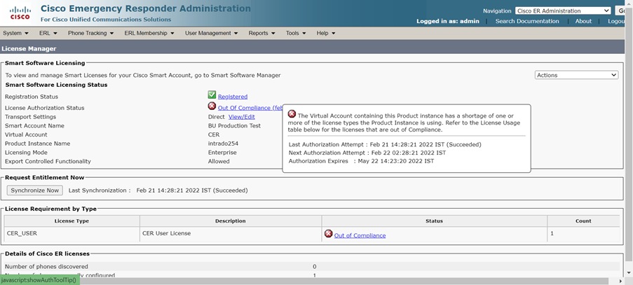Screen dimensions: 633x285
Task: Open the Phone Tracking menu
Action: [91, 33]
